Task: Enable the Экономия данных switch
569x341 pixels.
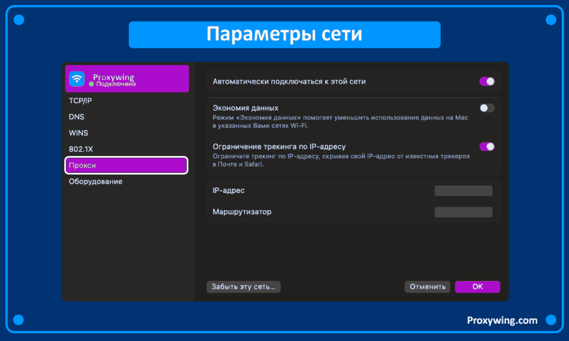Action: [487, 108]
